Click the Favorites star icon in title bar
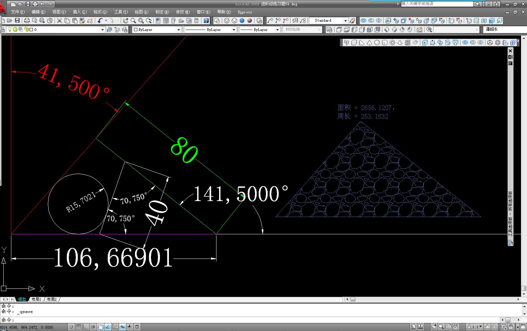 click(x=497, y=4)
